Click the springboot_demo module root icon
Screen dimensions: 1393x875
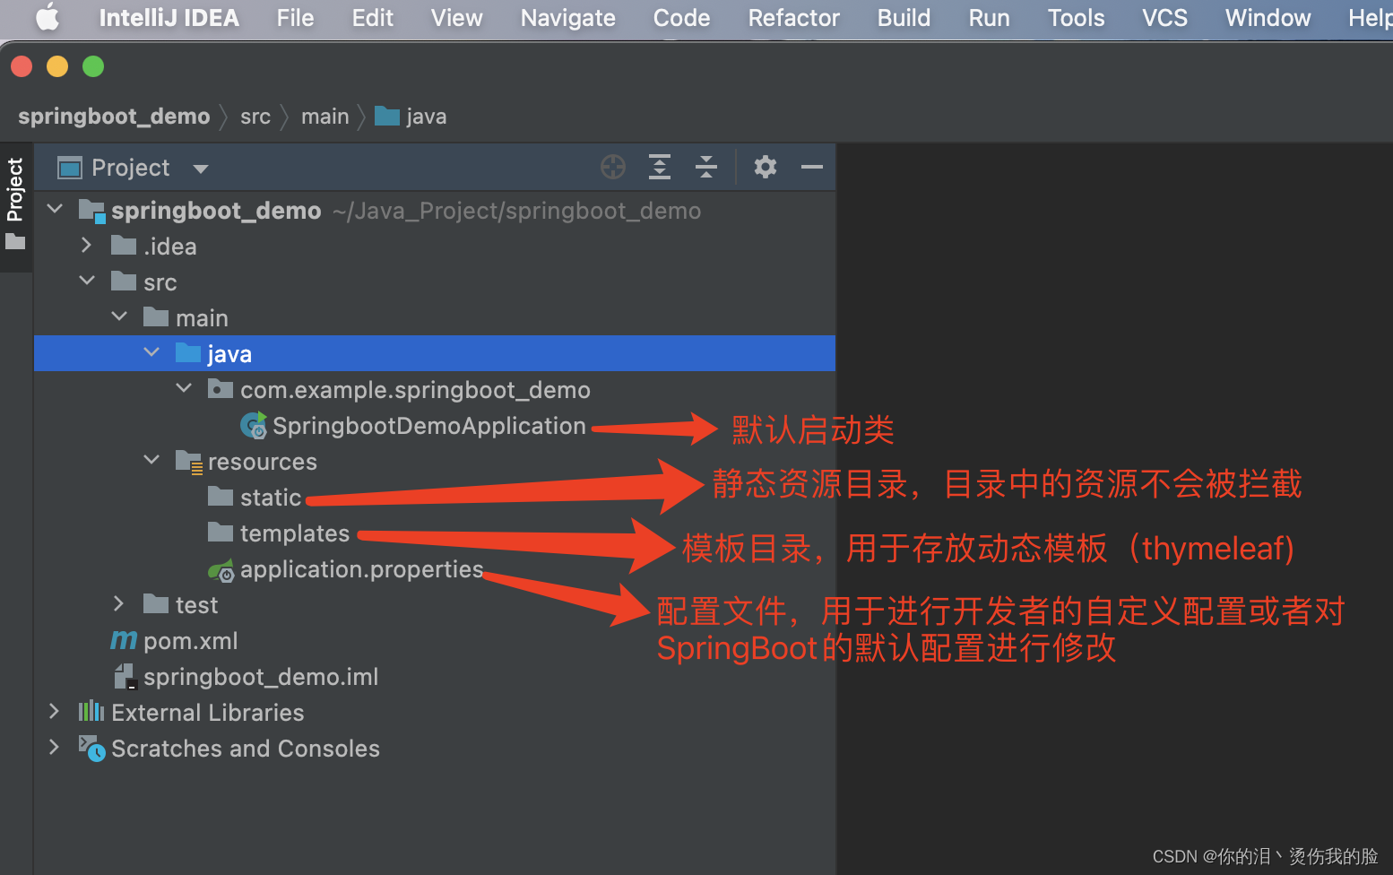click(x=92, y=211)
